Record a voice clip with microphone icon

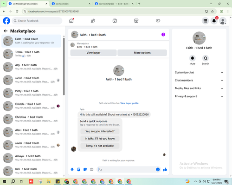click(72, 170)
